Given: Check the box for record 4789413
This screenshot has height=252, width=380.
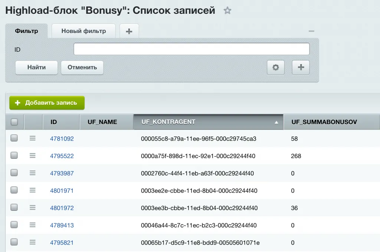Looking at the screenshot, I should click(14, 225).
